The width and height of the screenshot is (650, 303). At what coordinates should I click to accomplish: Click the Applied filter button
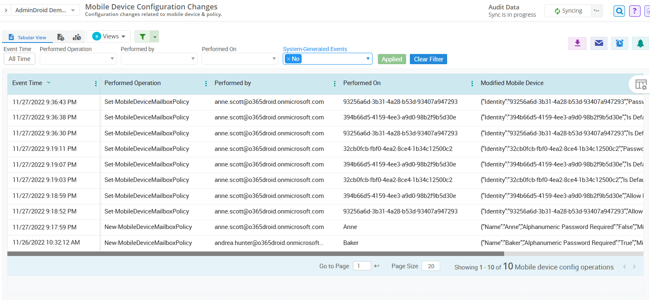392,59
